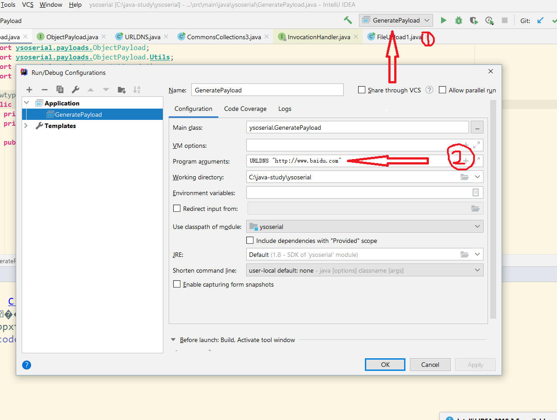Expand the Templates tree node
The width and height of the screenshot is (557, 420).
coord(26,126)
